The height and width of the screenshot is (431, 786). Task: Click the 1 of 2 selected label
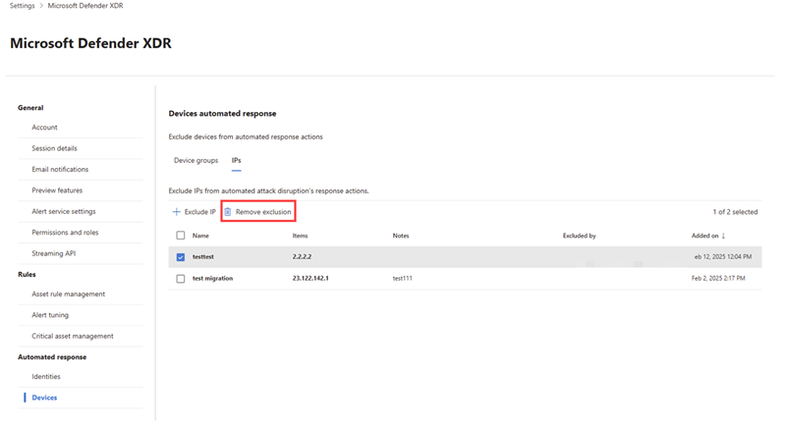click(735, 212)
